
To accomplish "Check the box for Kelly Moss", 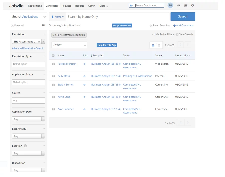I will tap(53, 76).
